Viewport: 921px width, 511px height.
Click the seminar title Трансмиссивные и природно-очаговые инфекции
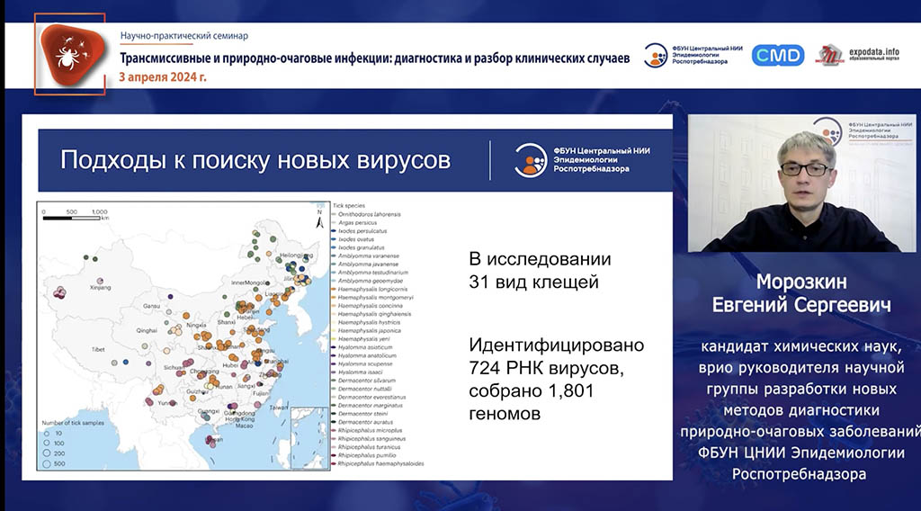(x=375, y=58)
